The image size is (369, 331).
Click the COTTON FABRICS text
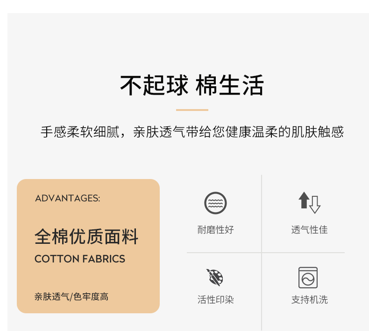[80, 259]
